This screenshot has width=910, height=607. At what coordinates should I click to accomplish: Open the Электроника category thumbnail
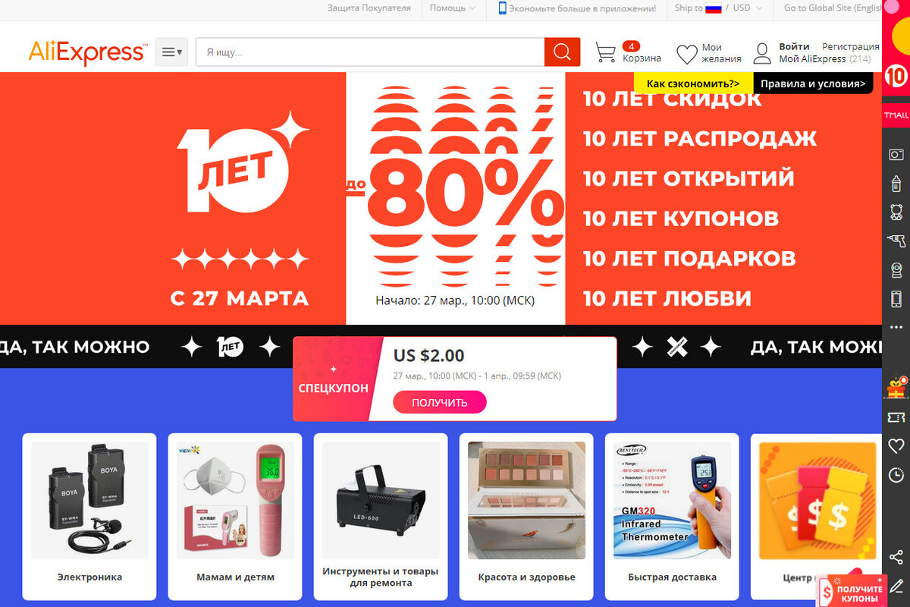pyautogui.click(x=89, y=517)
